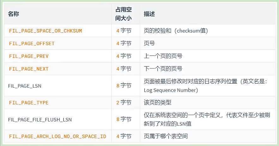The width and height of the screenshot is (279, 146).
Task: Click the 页属于哪个表空间 description
Action: click(x=166, y=136)
